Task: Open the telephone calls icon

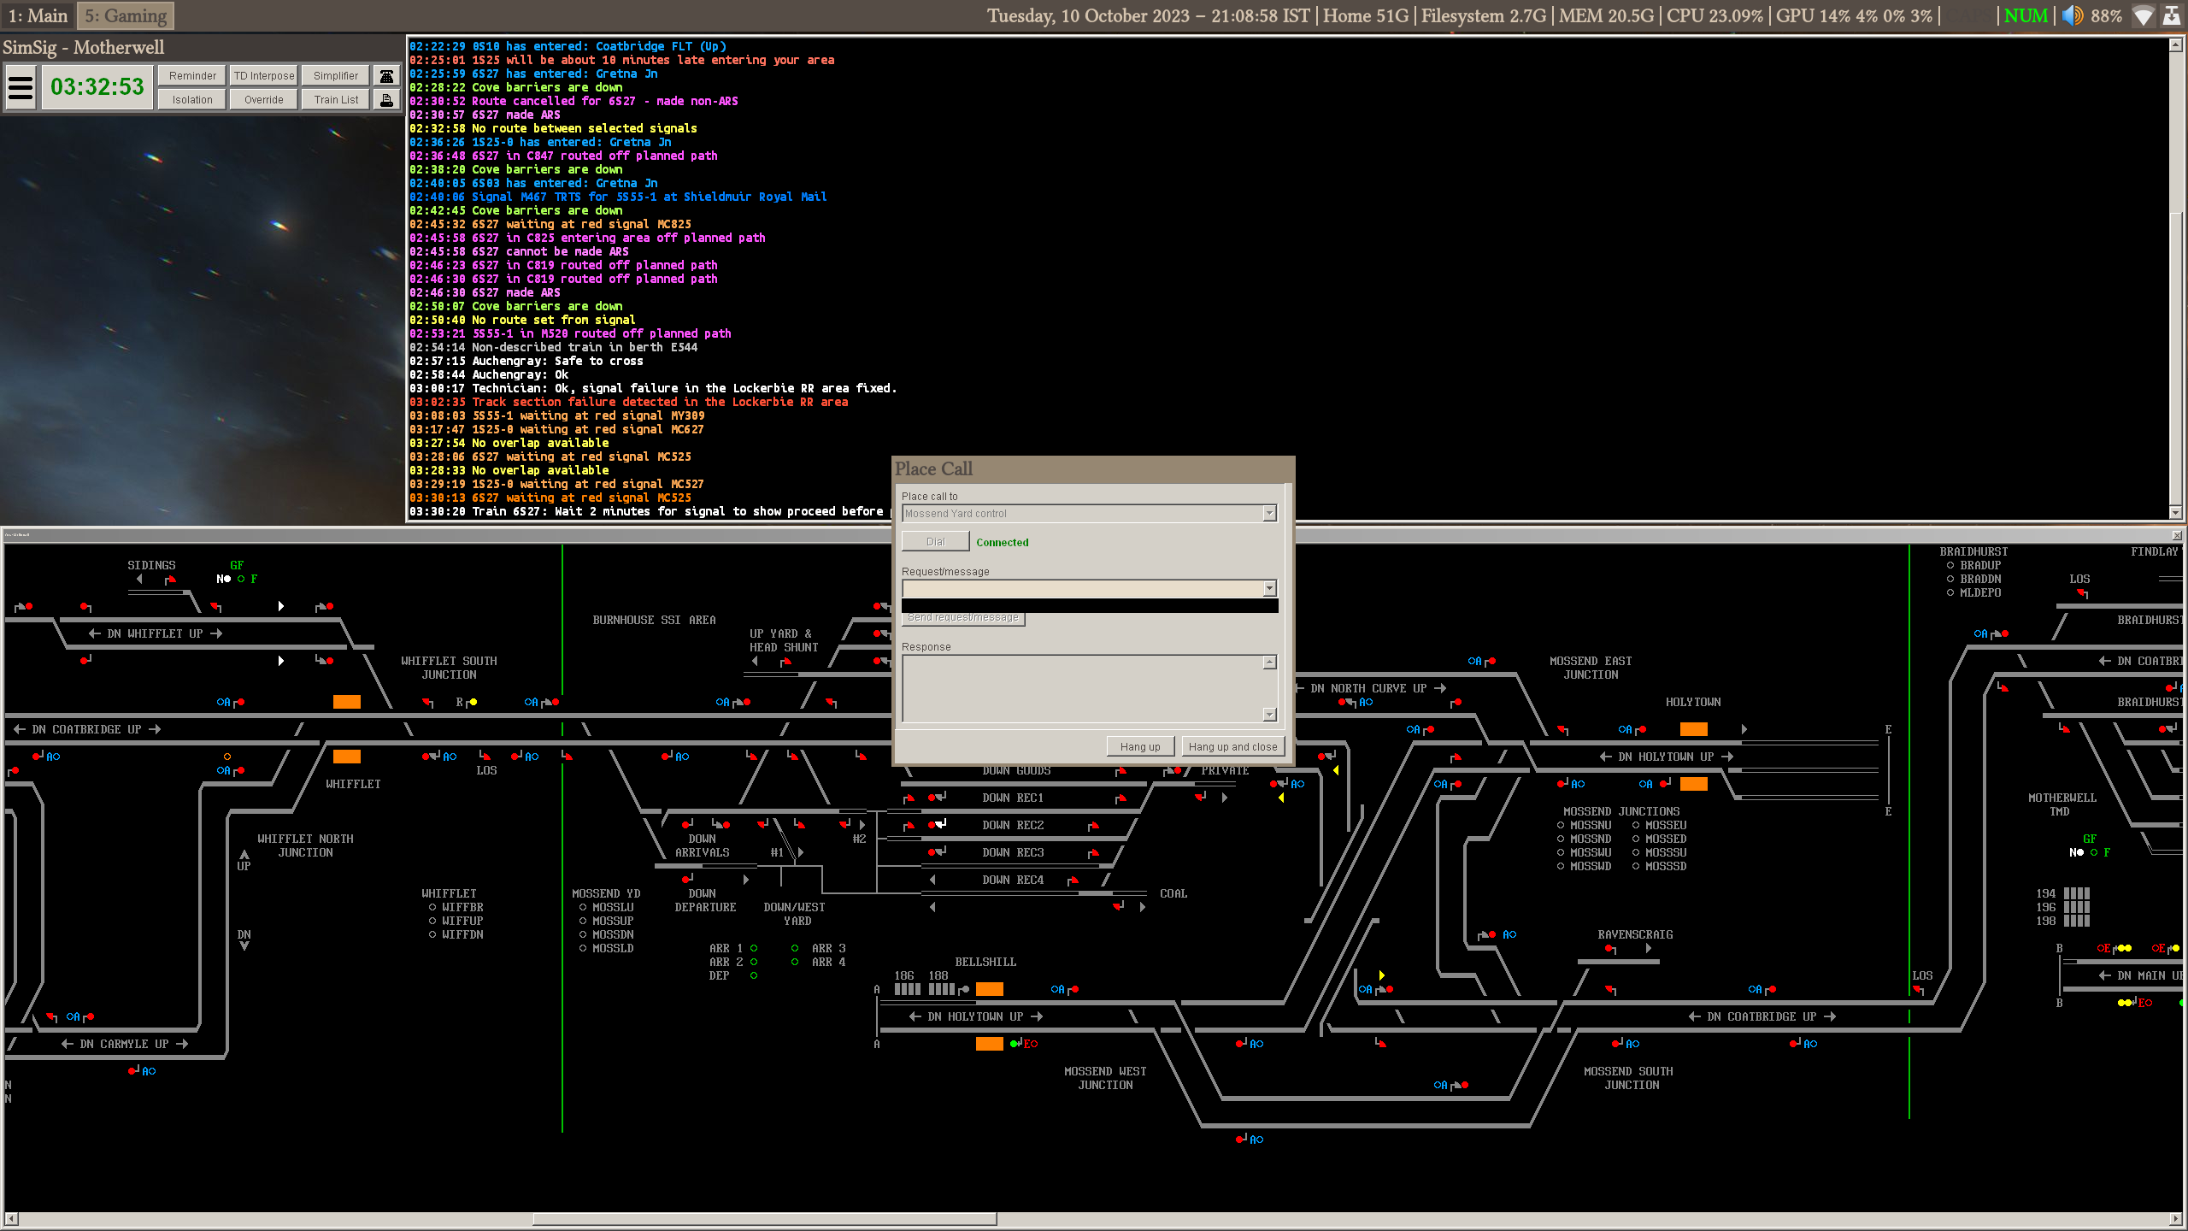Action: coord(386,75)
